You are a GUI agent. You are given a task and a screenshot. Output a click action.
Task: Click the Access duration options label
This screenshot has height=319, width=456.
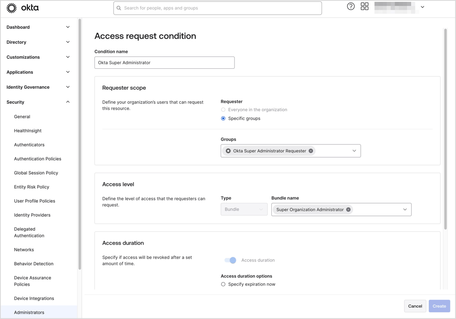click(246, 276)
